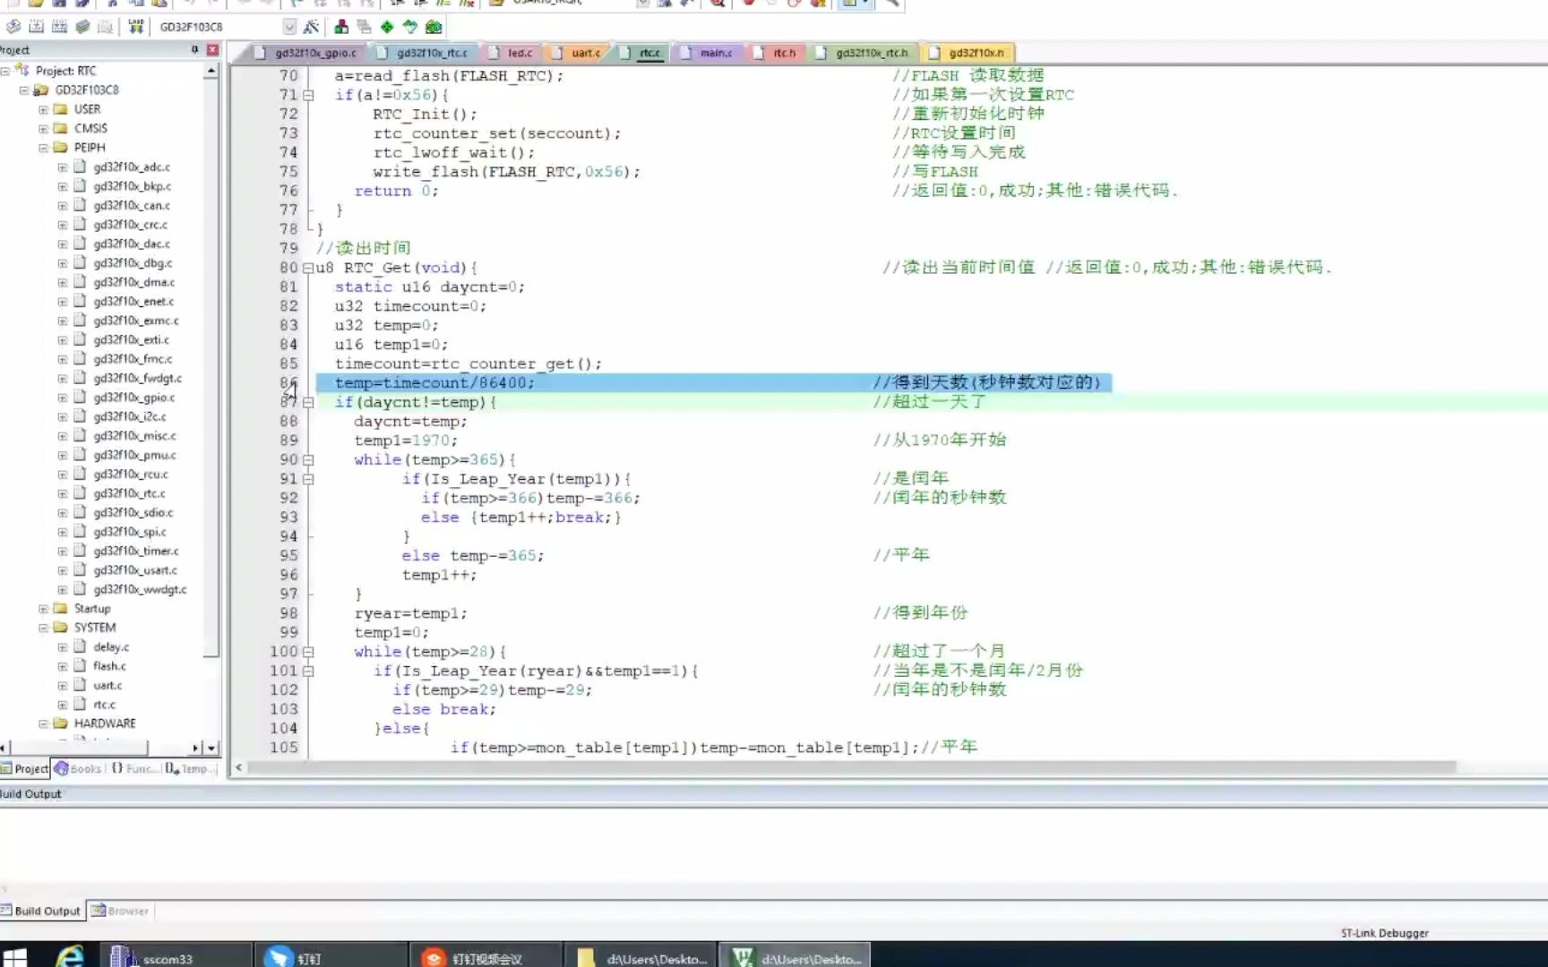Rebuild all target files

(58, 27)
